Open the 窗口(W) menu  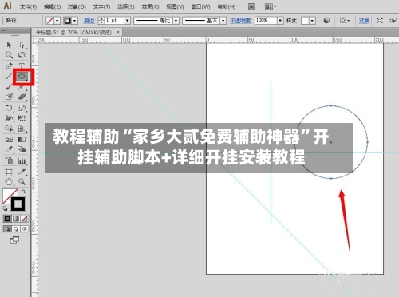coord(201,6)
